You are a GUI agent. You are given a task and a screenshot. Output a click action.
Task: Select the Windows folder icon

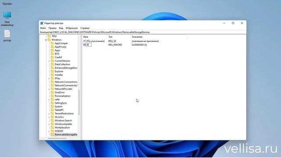click(49, 40)
